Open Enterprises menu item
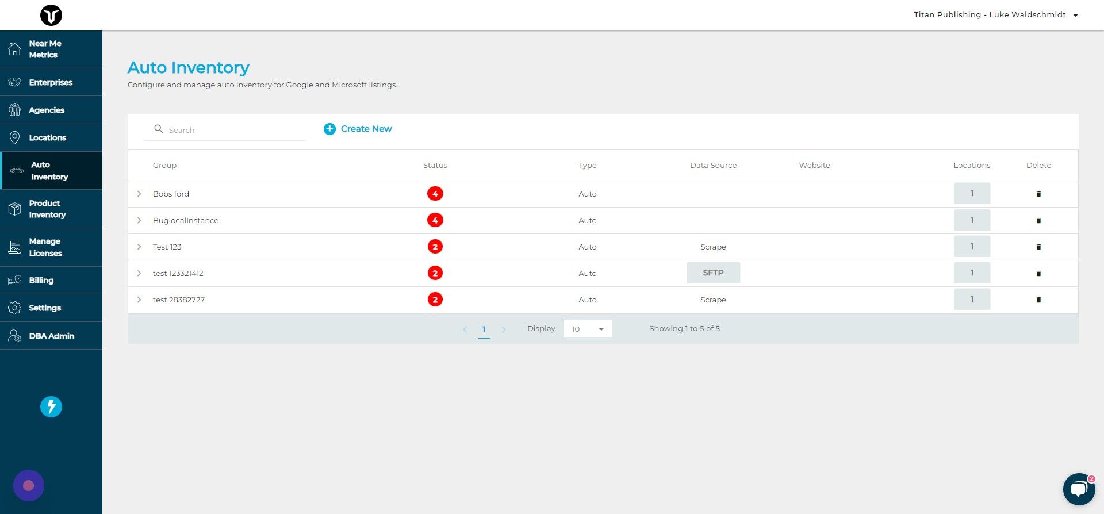Viewport: 1104px width, 514px height. coord(51,82)
